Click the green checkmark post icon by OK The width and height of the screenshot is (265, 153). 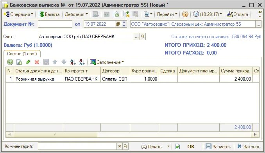tap(177, 147)
